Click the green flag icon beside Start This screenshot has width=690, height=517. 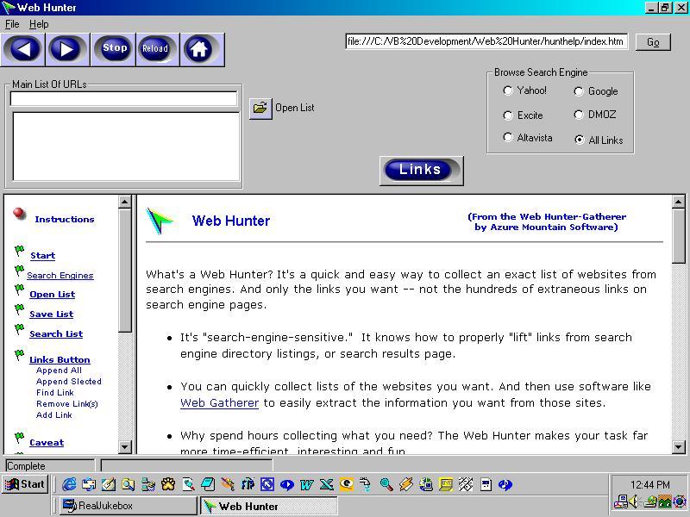19,251
